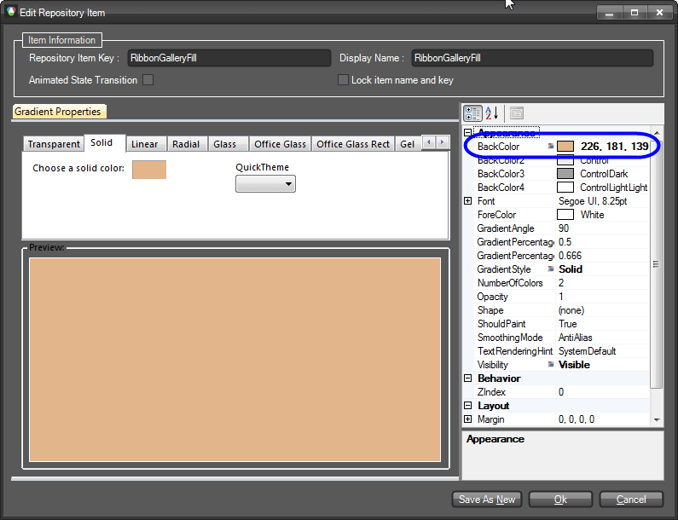Collapse the Appearance category
This screenshot has width=678, height=520.
coord(467,132)
